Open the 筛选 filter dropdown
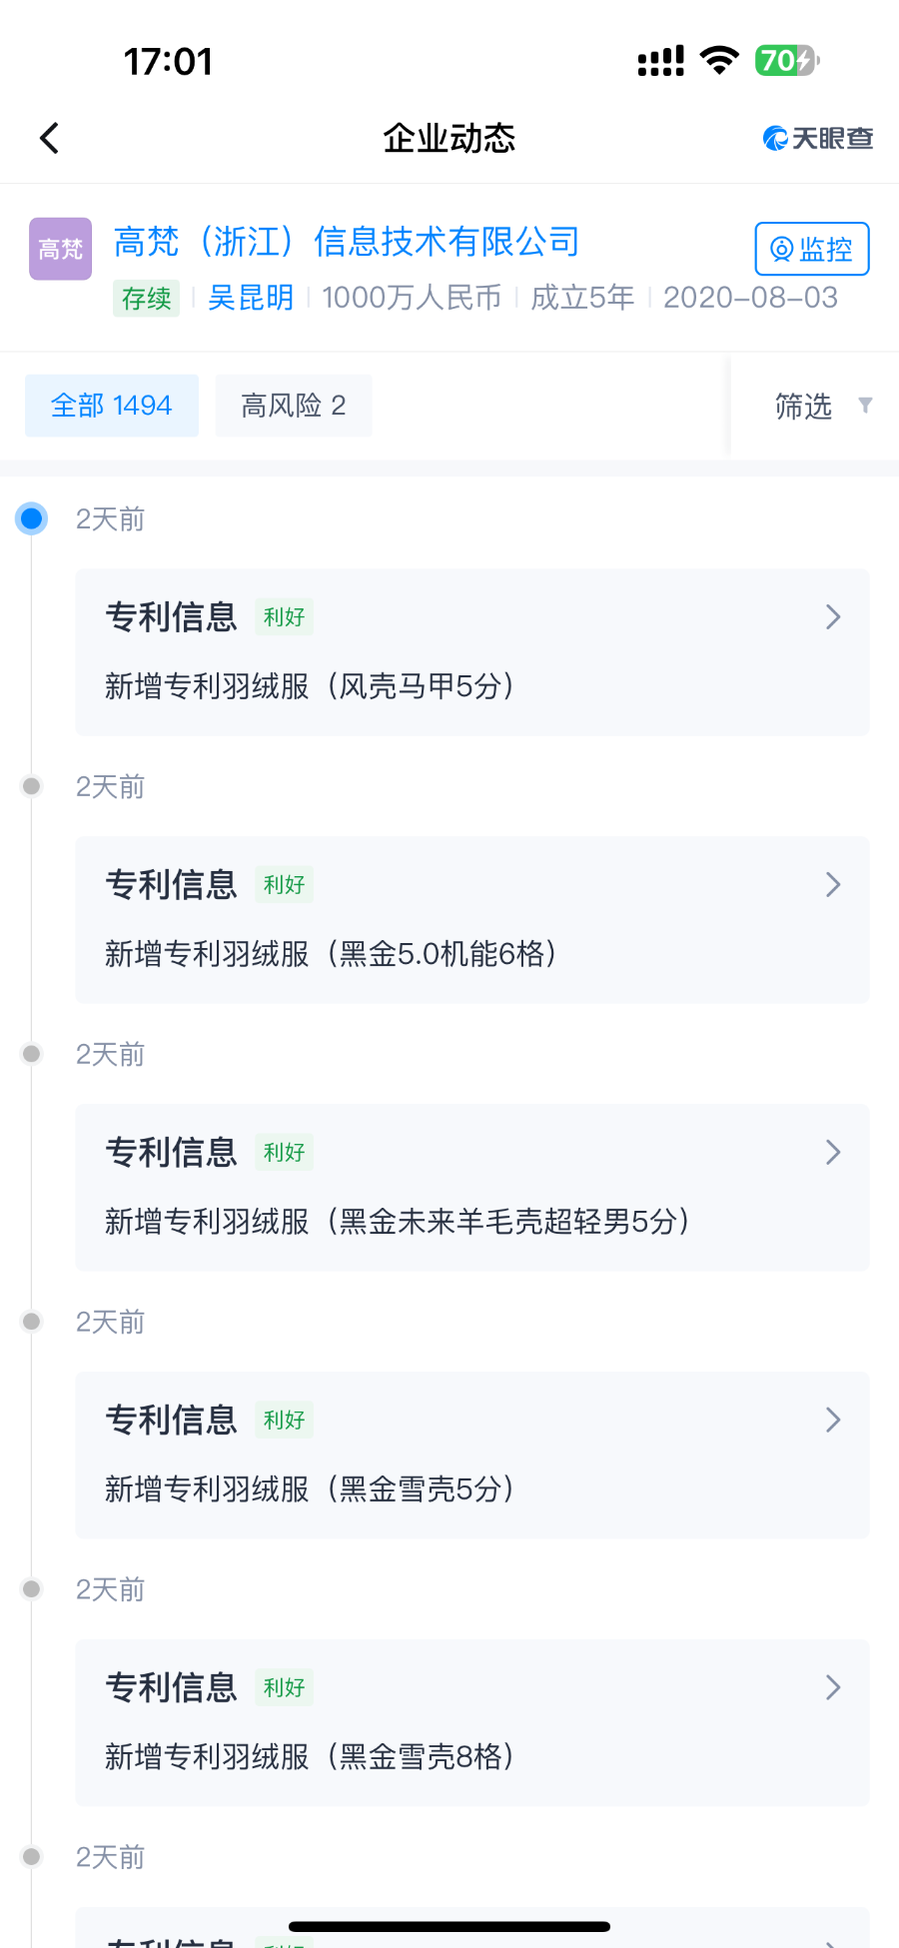This screenshot has width=899, height=1948. [x=804, y=406]
